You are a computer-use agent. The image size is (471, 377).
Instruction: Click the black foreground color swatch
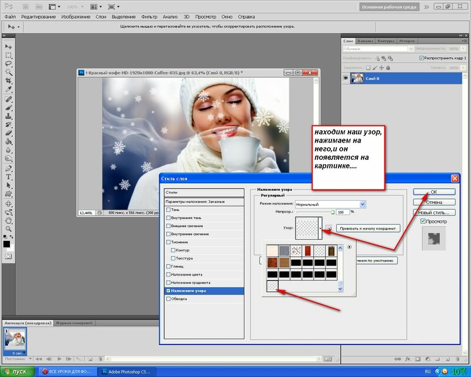coord(6,243)
